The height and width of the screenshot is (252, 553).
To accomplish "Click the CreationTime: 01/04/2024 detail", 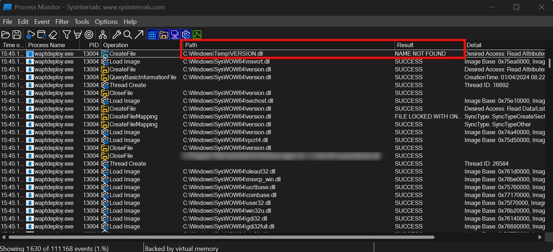I will 505,77.
